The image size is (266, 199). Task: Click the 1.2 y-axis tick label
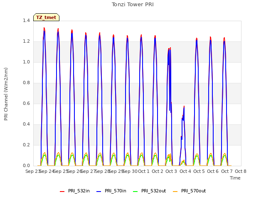[26, 41]
